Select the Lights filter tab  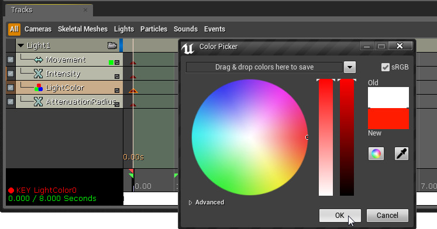click(x=124, y=29)
